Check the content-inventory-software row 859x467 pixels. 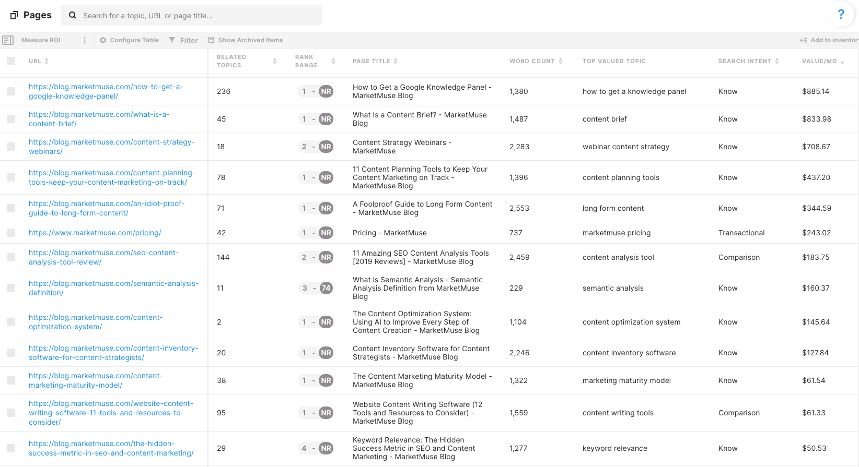[x=11, y=353]
